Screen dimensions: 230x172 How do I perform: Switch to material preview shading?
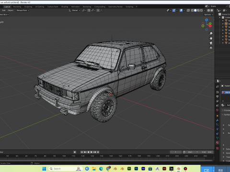(x=198, y=11)
